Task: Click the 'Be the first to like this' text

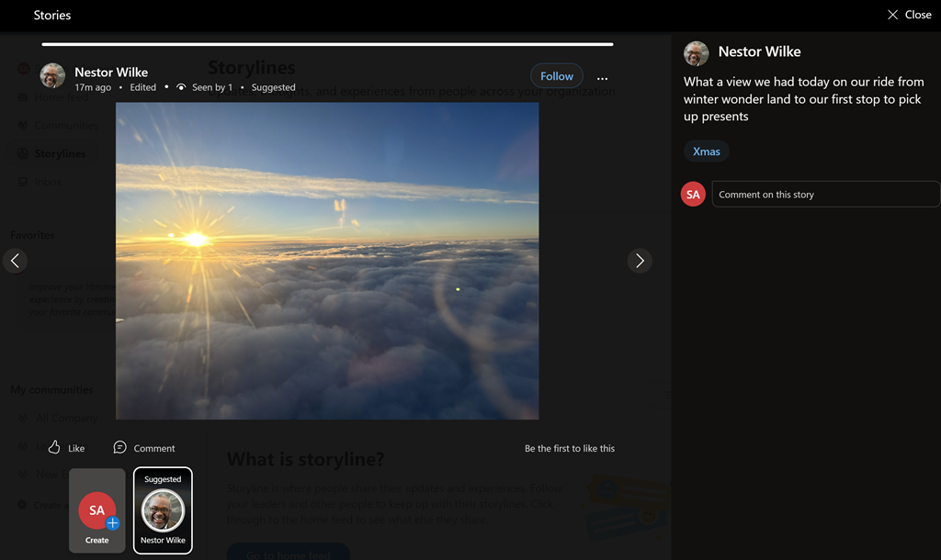Action: coord(570,449)
